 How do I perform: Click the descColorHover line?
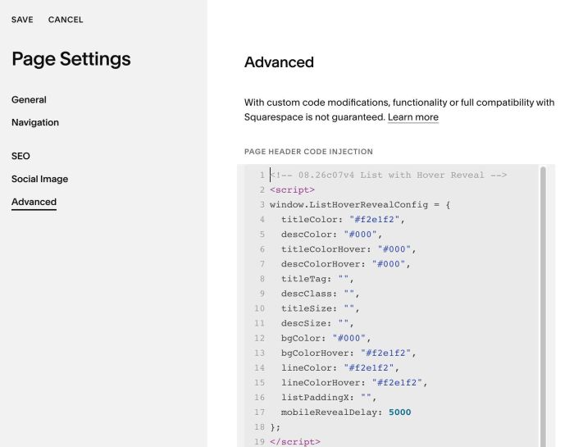345,264
